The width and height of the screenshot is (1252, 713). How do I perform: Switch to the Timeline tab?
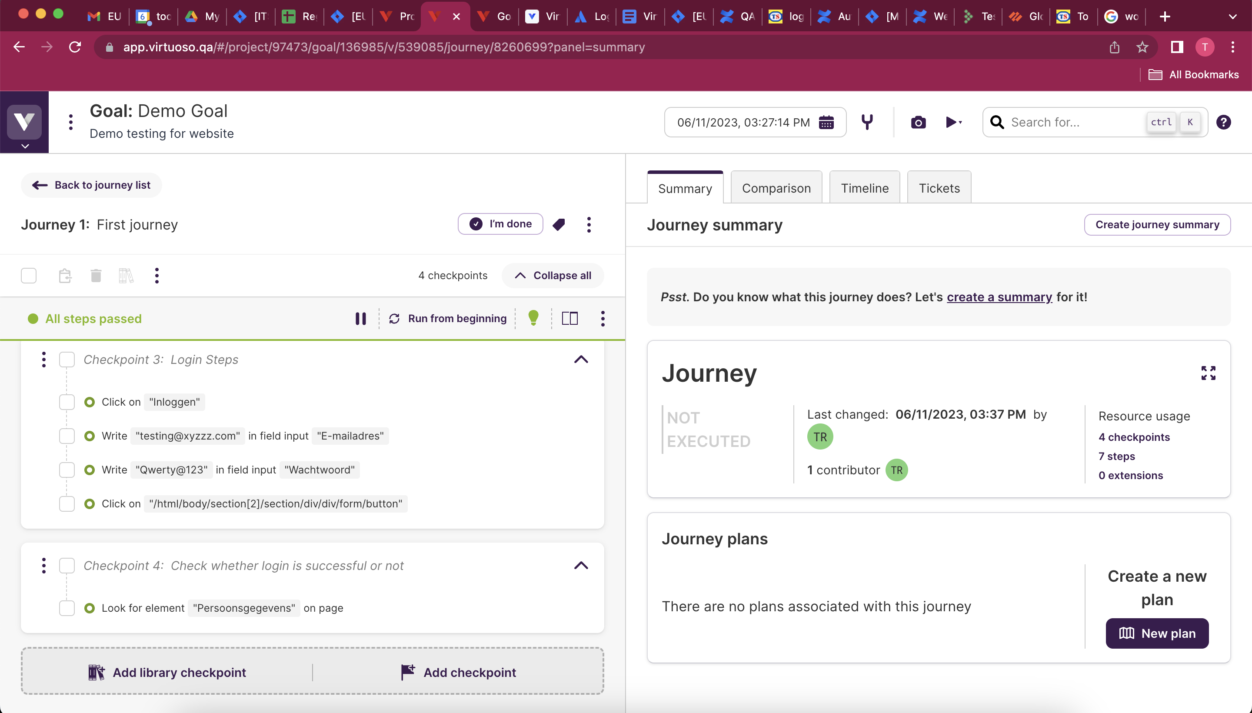(x=864, y=189)
